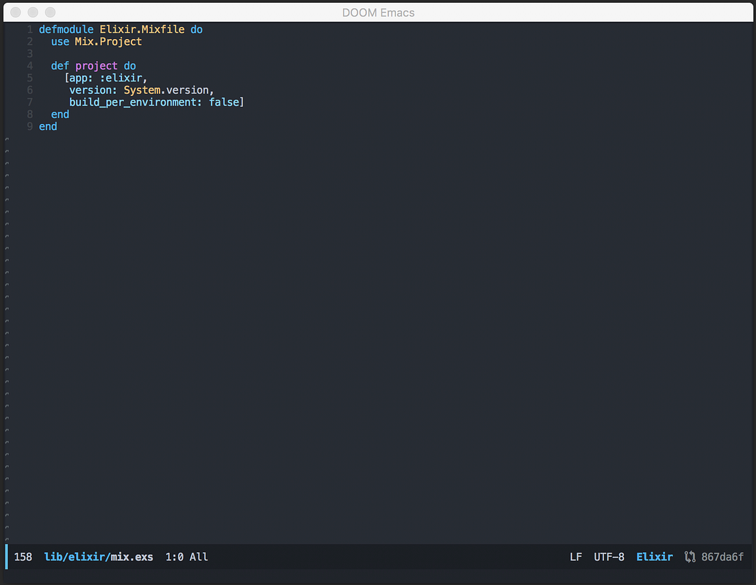The image size is (756, 585).
Task: Select the :elixir atom on line 5
Action: tap(123, 77)
